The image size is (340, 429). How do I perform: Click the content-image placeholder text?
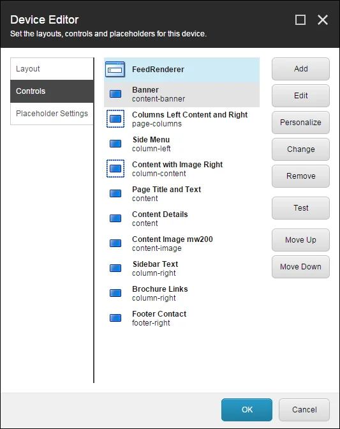[x=157, y=248]
